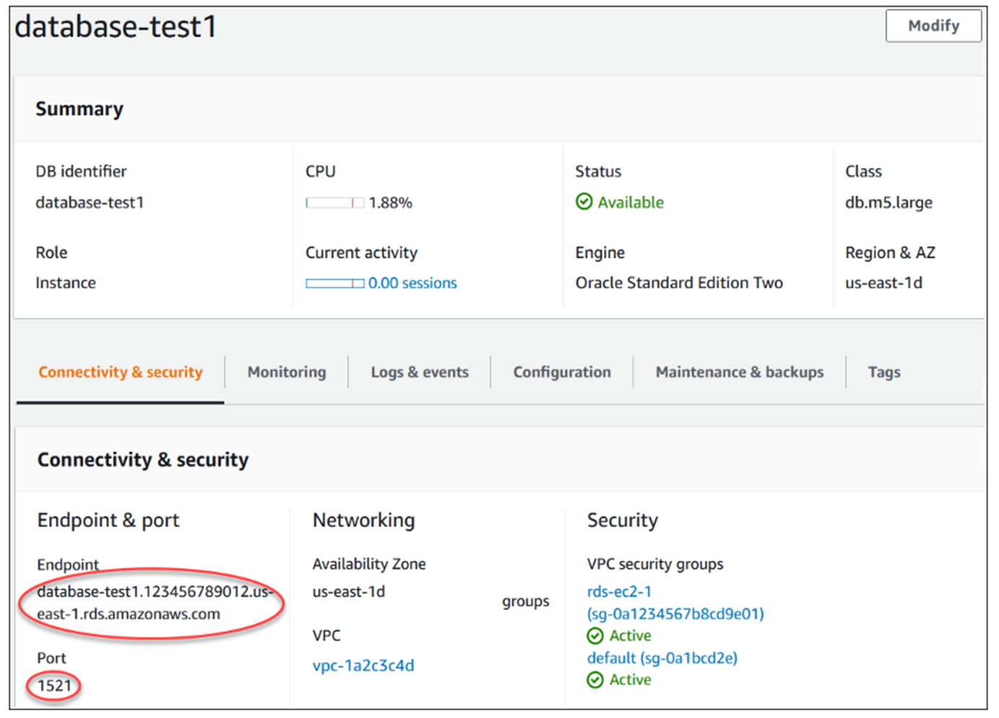Click the green checkmark under Status

click(584, 202)
